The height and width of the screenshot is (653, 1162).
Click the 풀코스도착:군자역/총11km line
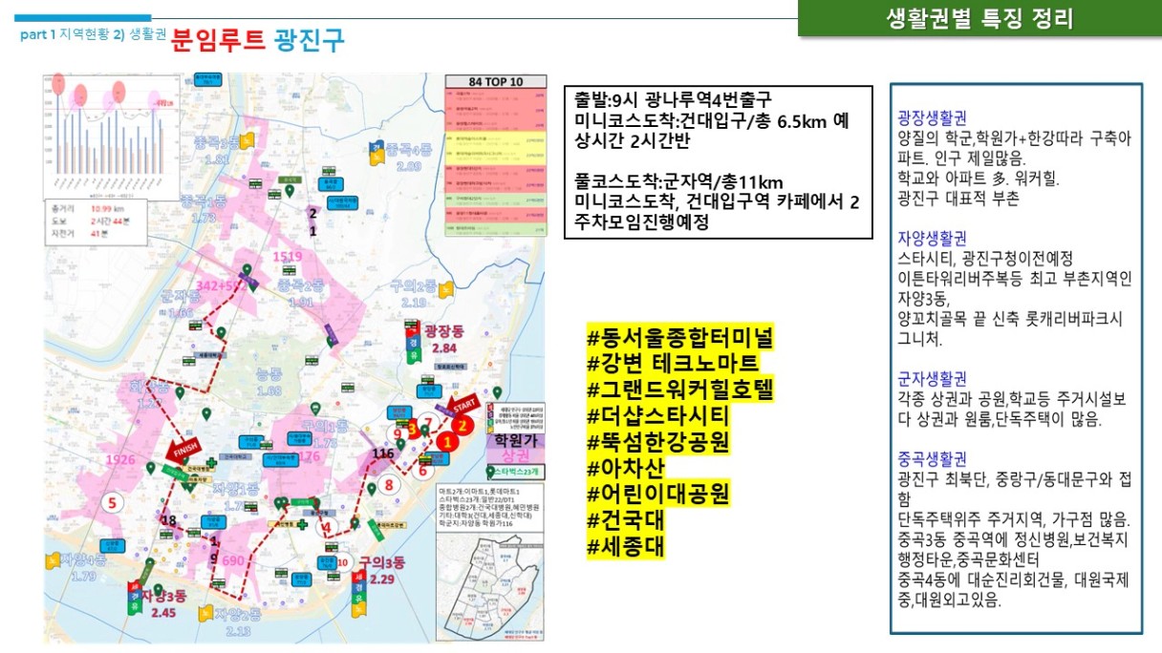pyautogui.click(x=678, y=181)
